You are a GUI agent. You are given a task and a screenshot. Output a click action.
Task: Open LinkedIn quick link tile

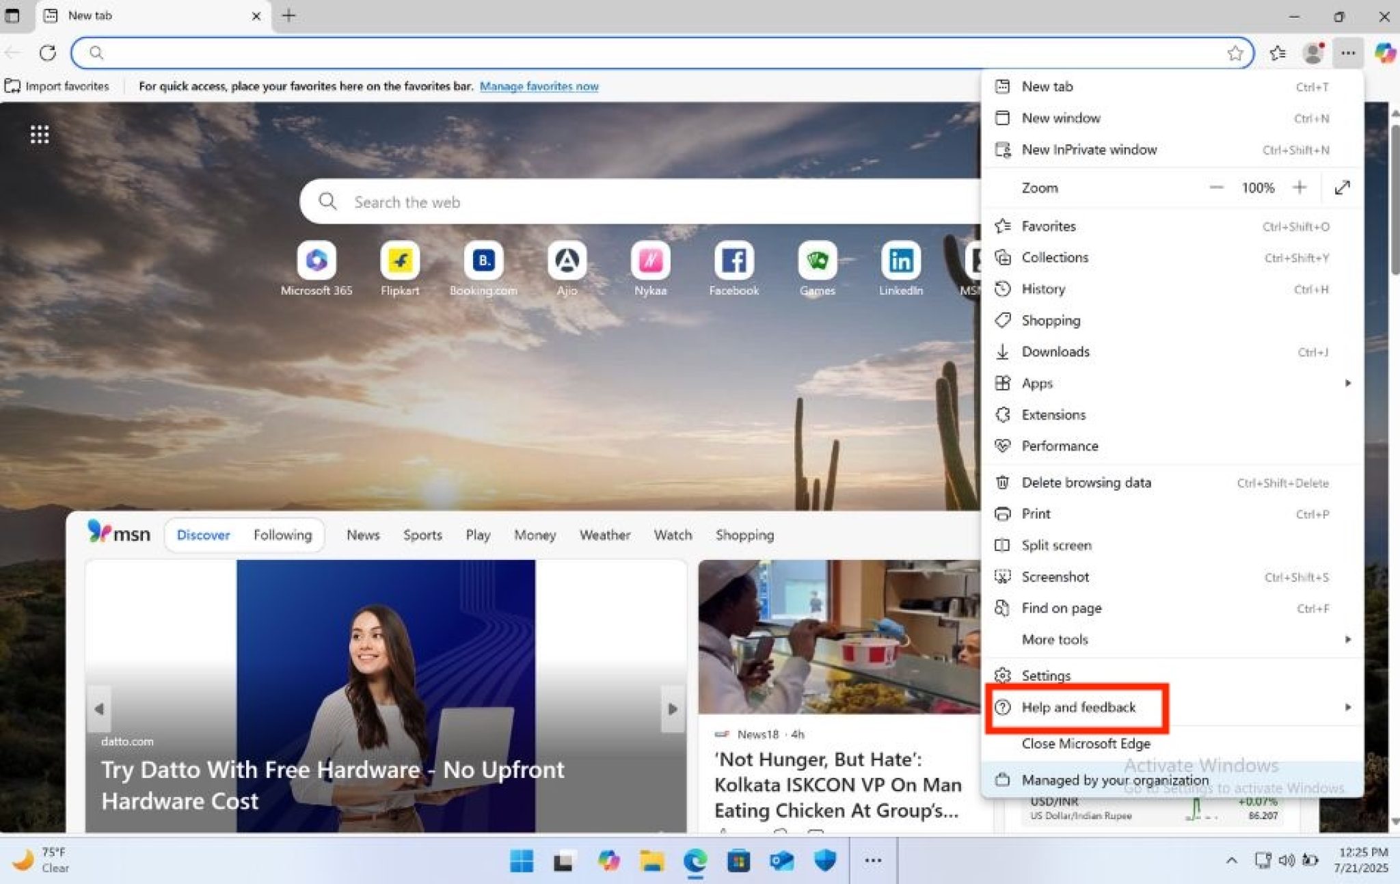pos(900,261)
